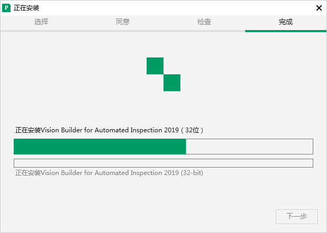Click the black installing Vision Builder (32位) label
This screenshot has height=233, width=327.
[109, 130]
